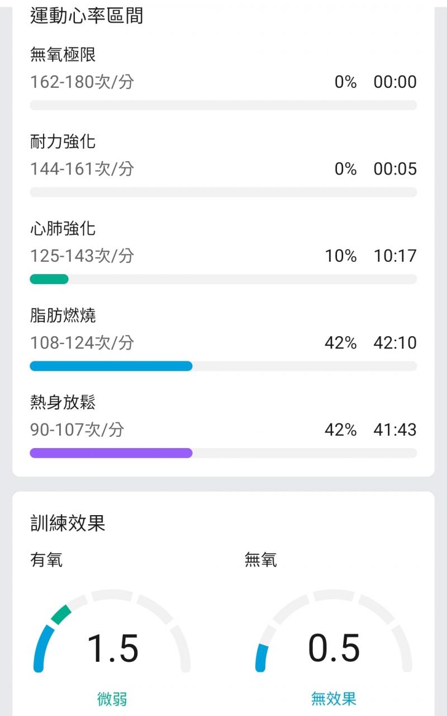Image resolution: width=447 pixels, height=716 pixels.
Task: Open the 無效果 anaerobic effect label
Action: [334, 699]
